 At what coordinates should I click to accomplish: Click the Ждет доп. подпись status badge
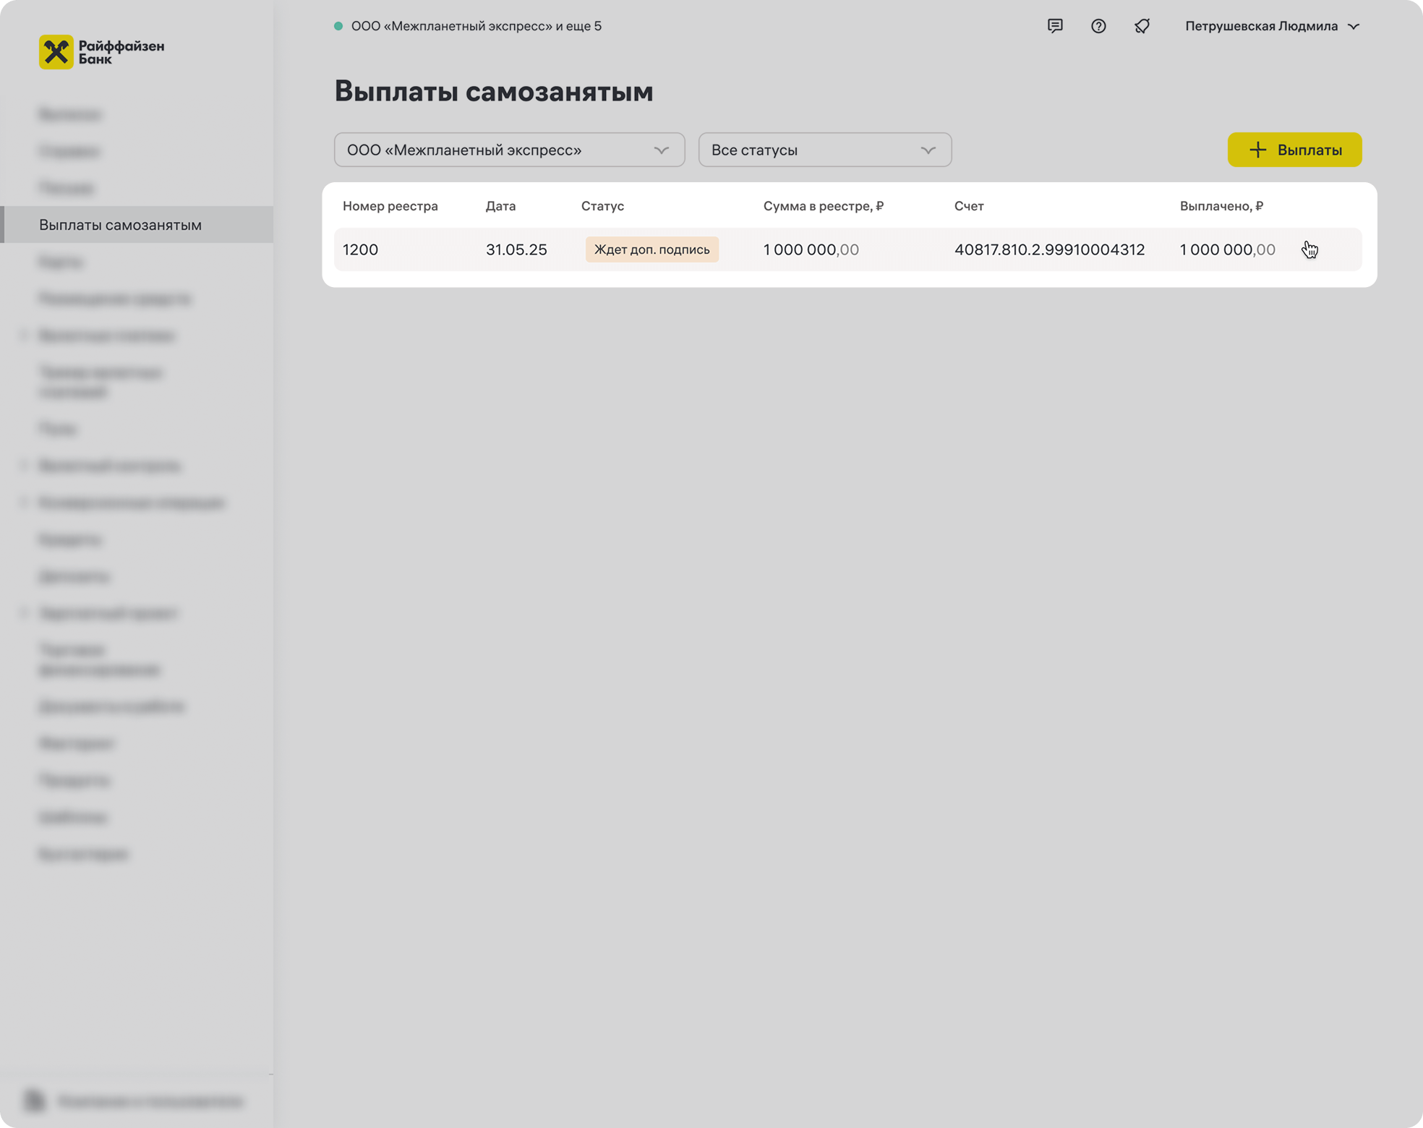651,249
